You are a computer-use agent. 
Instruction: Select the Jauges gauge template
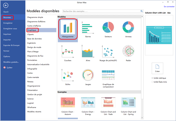coord(88,77)
